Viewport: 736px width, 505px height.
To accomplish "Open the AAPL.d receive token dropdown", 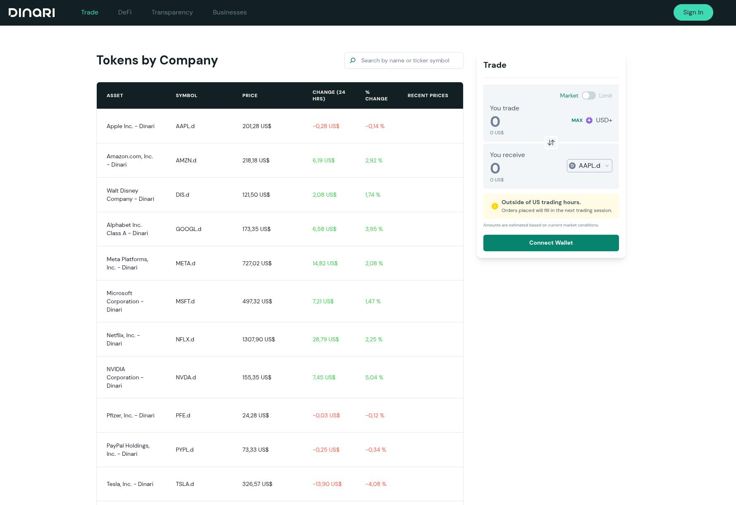I will click(590, 166).
